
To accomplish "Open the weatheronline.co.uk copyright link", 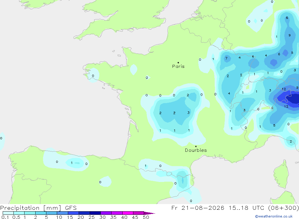I will tap(274, 216).
